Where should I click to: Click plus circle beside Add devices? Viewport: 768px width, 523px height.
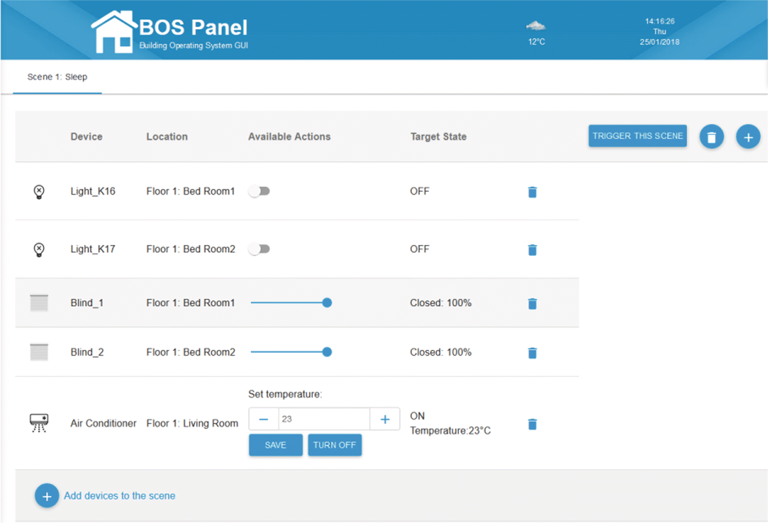47,496
